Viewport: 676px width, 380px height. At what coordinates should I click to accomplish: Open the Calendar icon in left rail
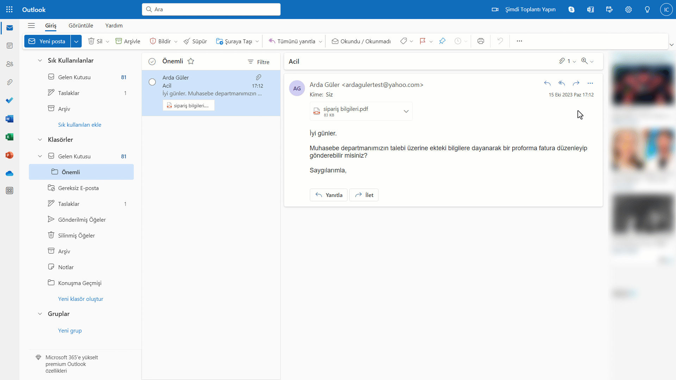(x=10, y=46)
